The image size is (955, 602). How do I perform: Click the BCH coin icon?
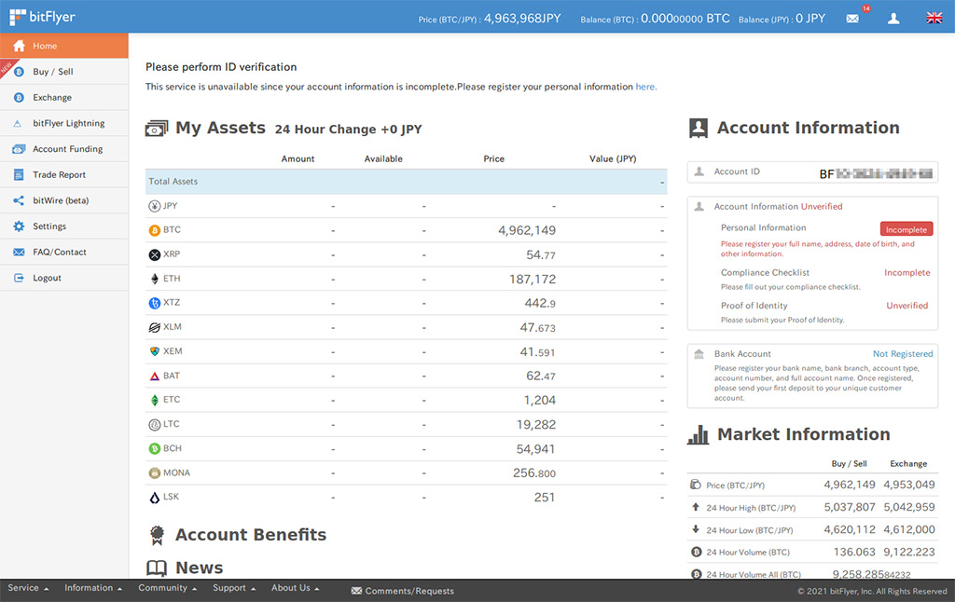[155, 448]
